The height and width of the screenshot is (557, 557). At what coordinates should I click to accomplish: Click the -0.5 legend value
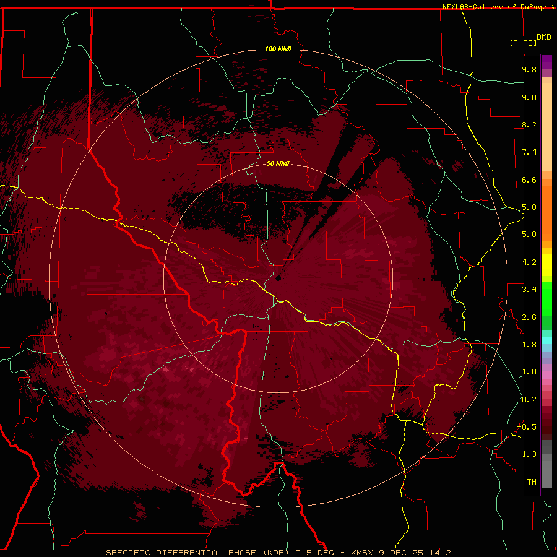coord(527,426)
